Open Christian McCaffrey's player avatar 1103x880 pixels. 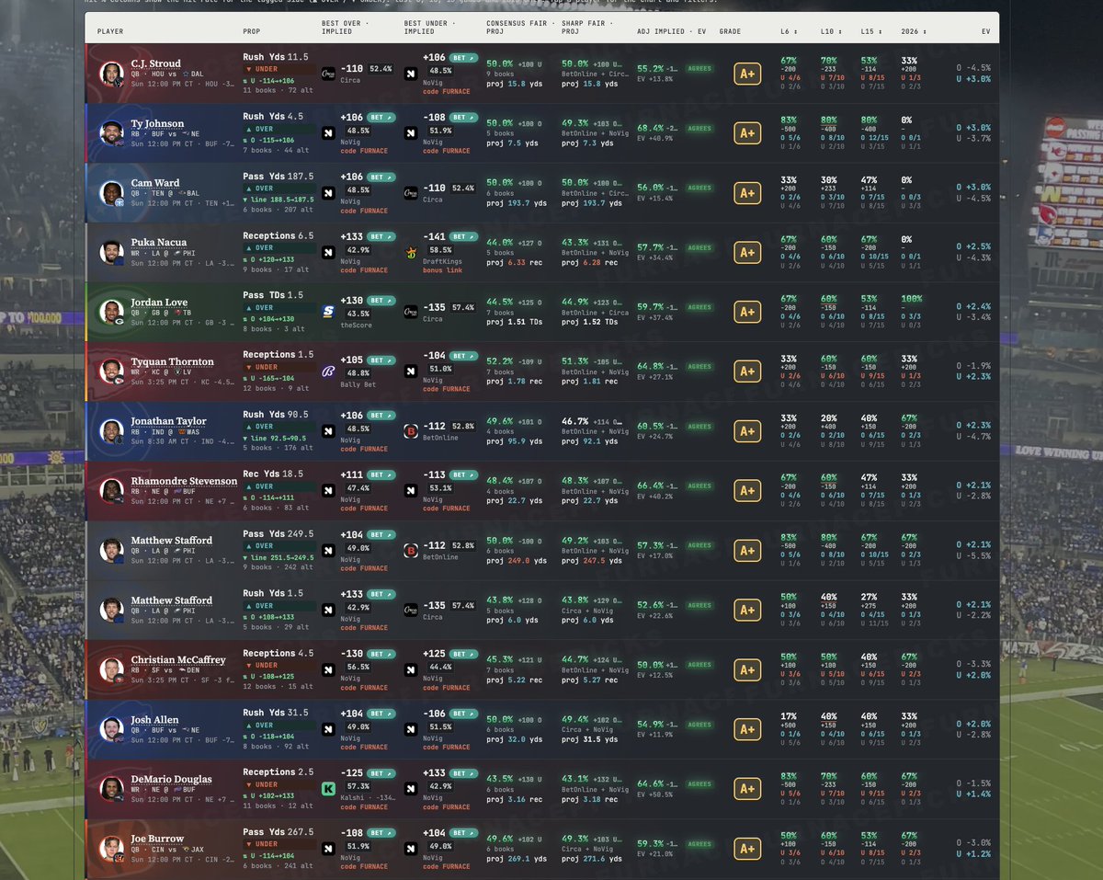pos(111,670)
